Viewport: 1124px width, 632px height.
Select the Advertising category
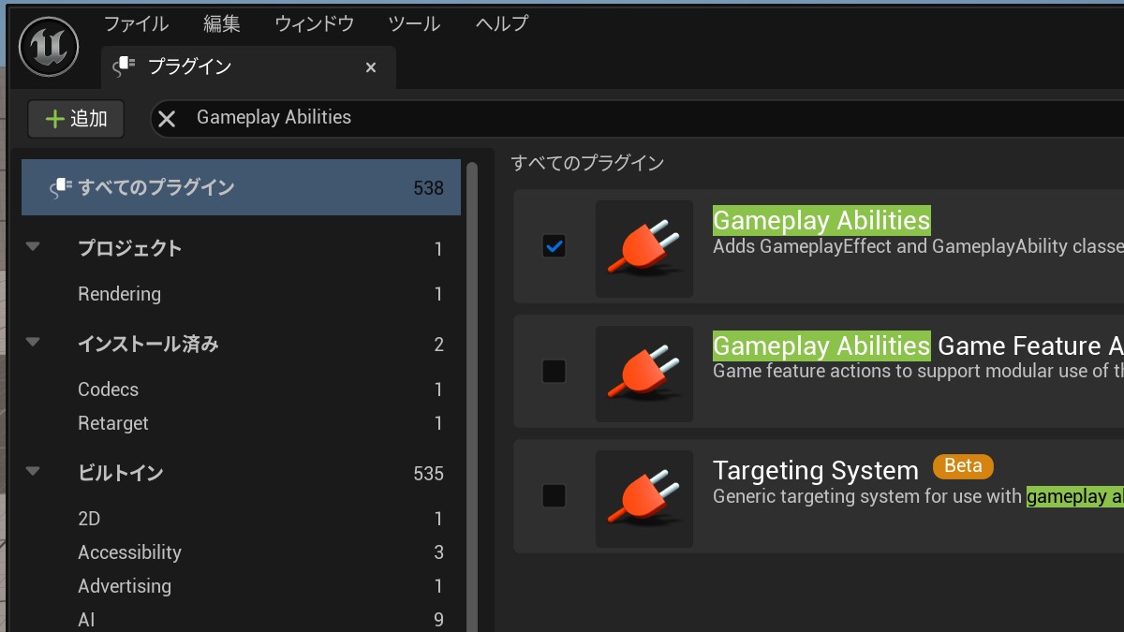(x=125, y=586)
